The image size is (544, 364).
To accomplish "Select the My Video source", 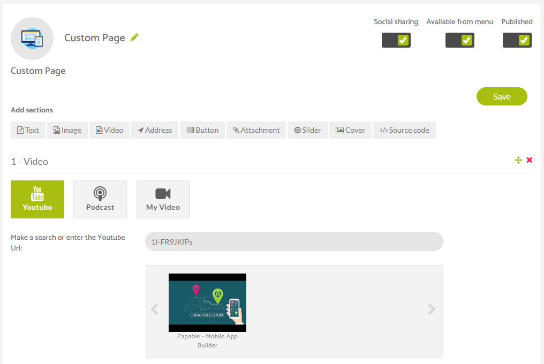I will click(x=163, y=199).
